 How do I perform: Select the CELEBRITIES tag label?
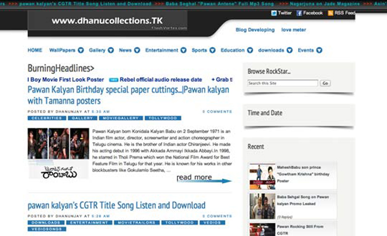(x=47, y=118)
